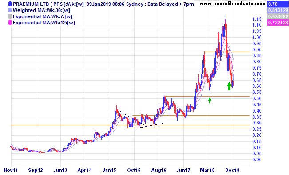Click the 0.722428 magenta value box

tap(277, 23)
